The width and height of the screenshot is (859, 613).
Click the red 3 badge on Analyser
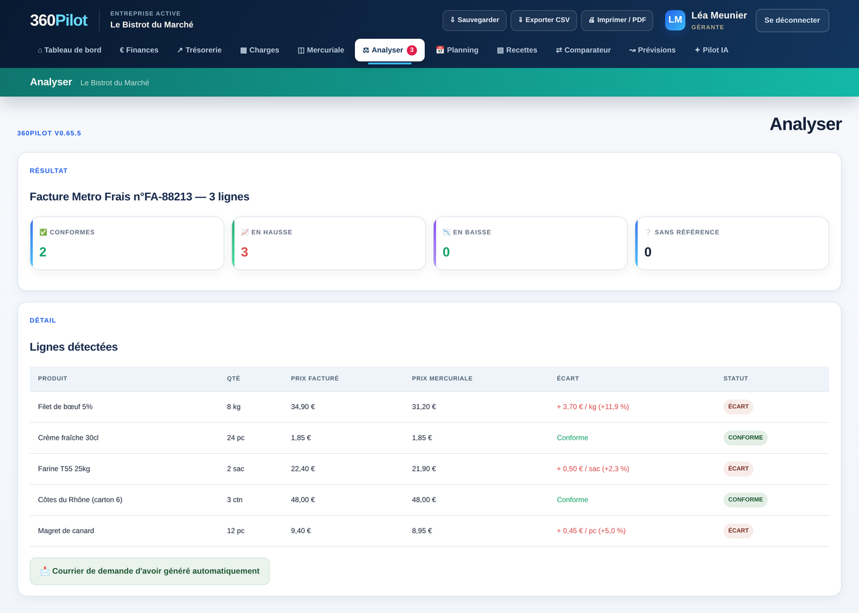tap(412, 50)
